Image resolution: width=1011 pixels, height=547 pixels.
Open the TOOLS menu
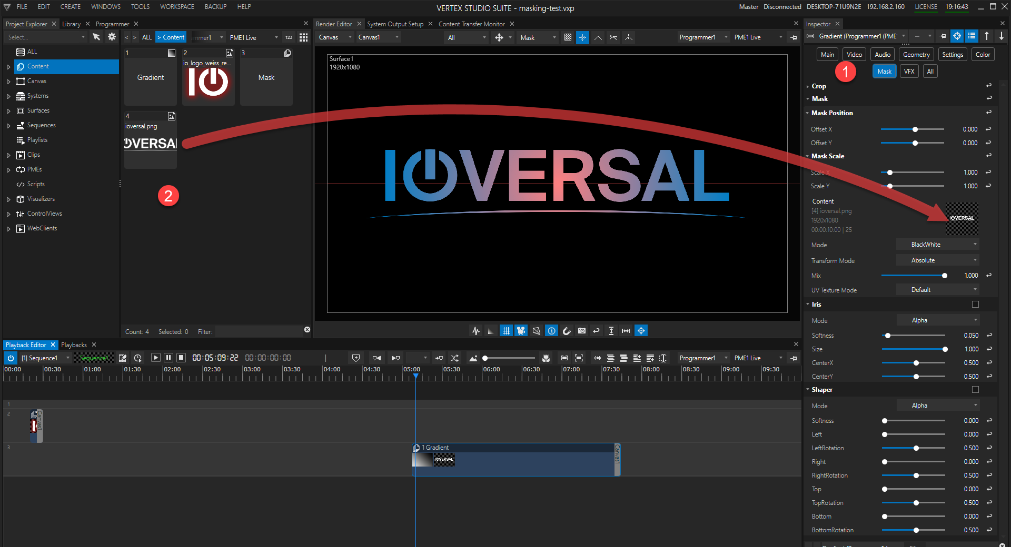coord(140,7)
